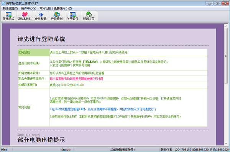This screenshot has height=152, width=230.
Task: Click the 登陆系统 toolbar icon
Action: tap(8, 16)
